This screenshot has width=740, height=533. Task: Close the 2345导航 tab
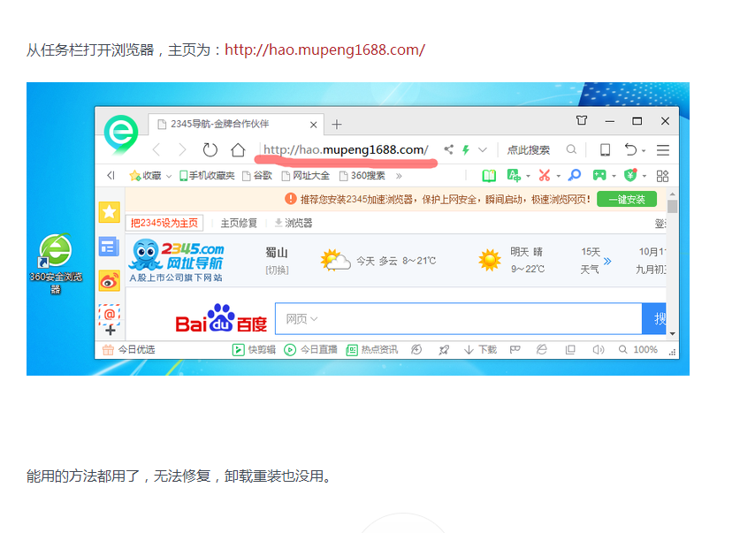pyautogui.click(x=313, y=125)
